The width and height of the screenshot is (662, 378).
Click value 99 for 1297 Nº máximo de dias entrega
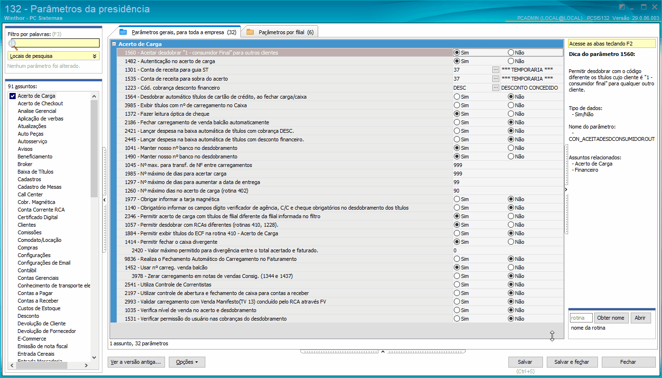click(x=456, y=182)
